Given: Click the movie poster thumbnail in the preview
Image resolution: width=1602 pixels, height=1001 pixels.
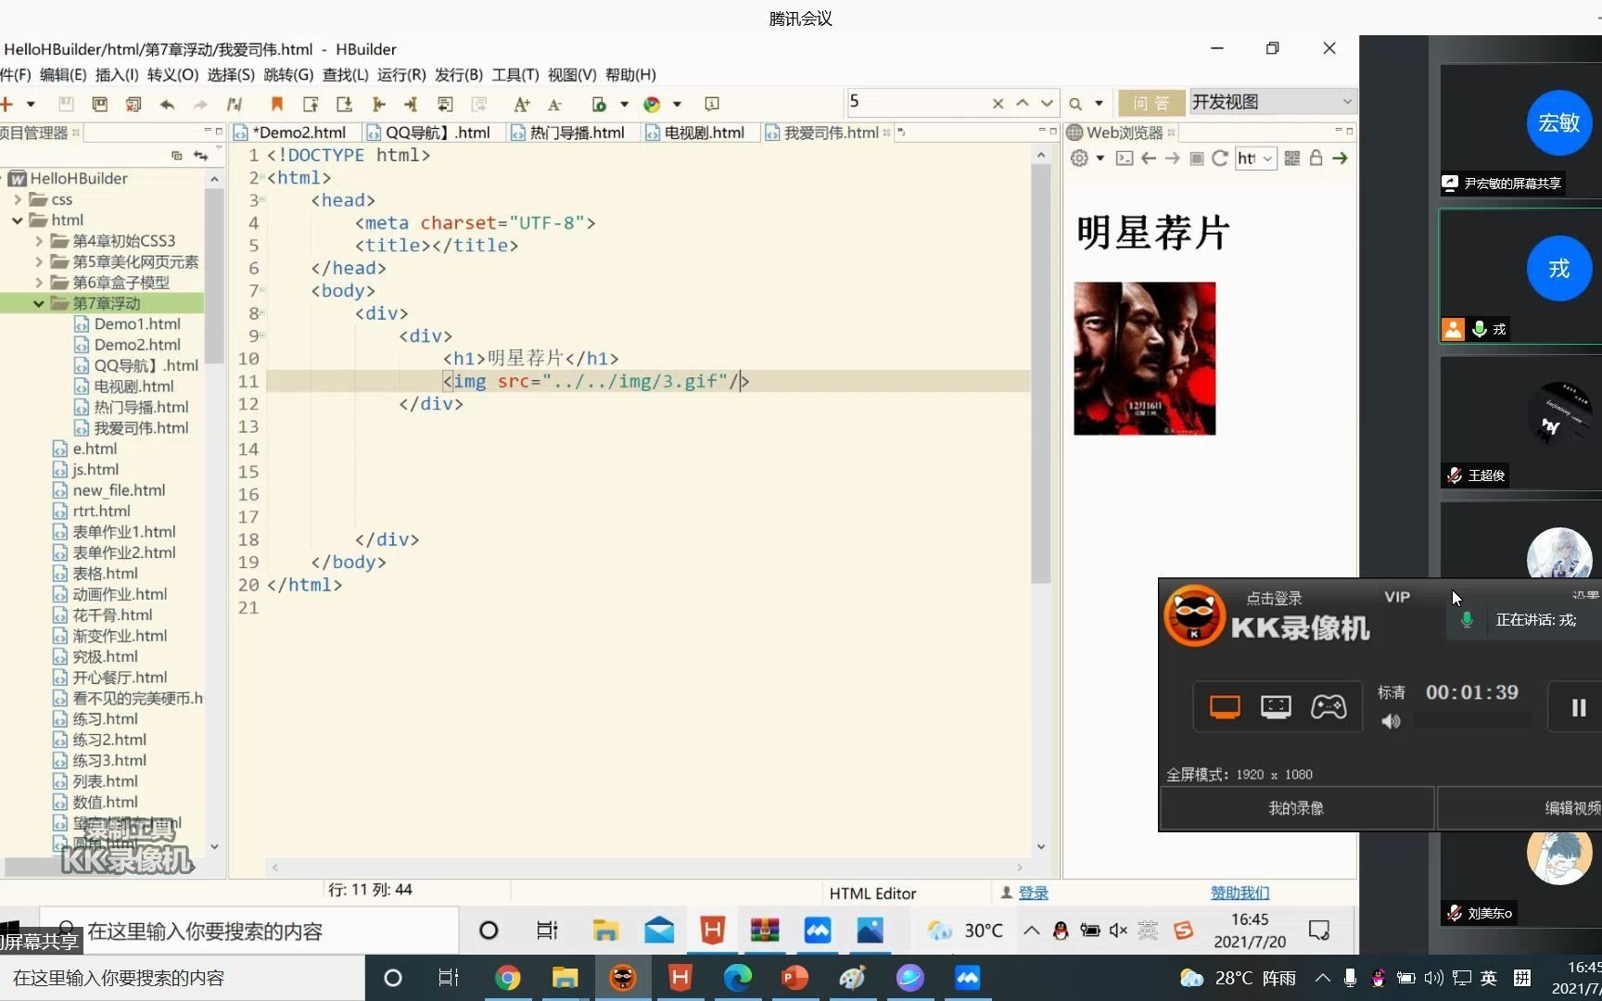Looking at the screenshot, I should click(x=1144, y=359).
